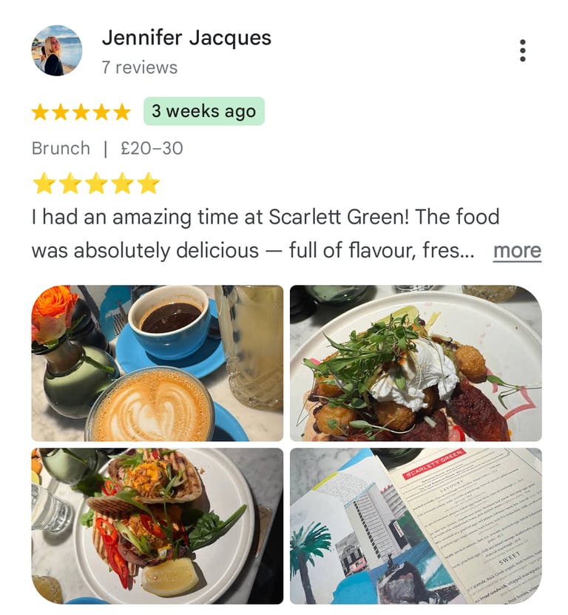Click the third star in the rating row
Screen dimensions: 568x615
tap(81, 112)
